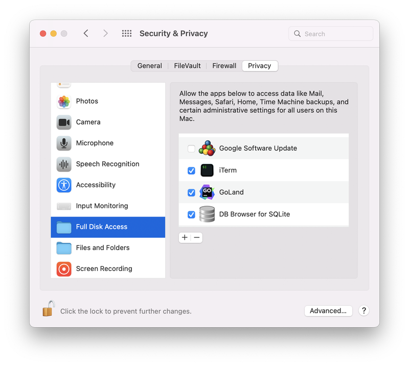Switch to the FileVault tab
The image size is (409, 366).
(x=187, y=66)
